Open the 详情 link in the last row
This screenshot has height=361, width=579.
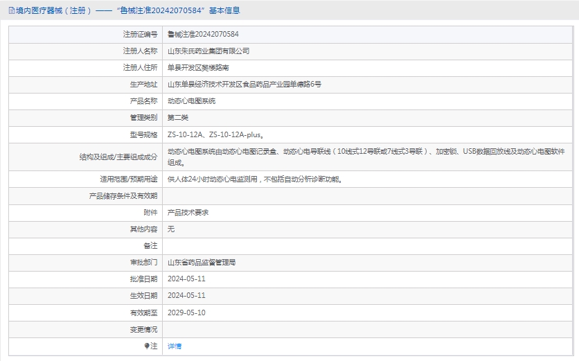point(175,346)
